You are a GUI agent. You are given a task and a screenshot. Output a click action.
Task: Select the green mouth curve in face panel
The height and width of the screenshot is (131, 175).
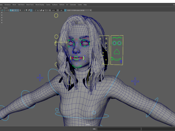[117, 59]
